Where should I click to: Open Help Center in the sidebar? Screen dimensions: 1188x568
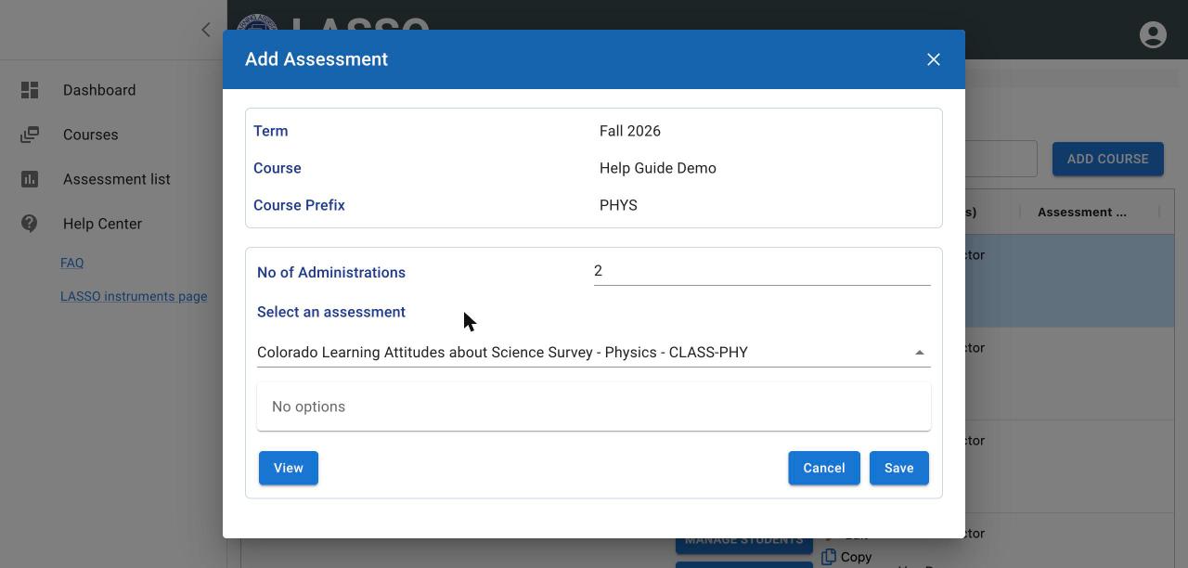click(x=102, y=224)
